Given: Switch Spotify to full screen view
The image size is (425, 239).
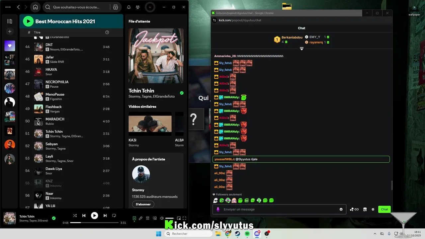Looking at the screenshot, I should pyautogui.click(x=185, y=218).
